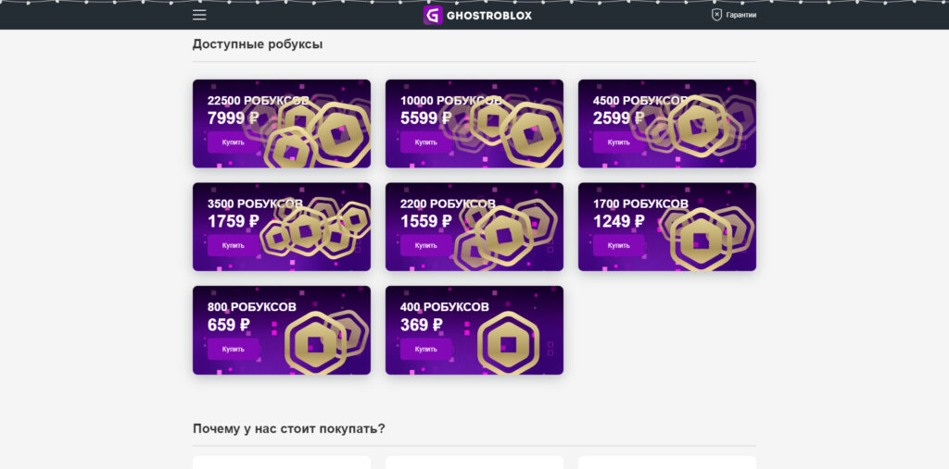This screenshot has height=469, width=949.
Task: Buy the 2200 робуксов package
Action: [x=426, y=246]
